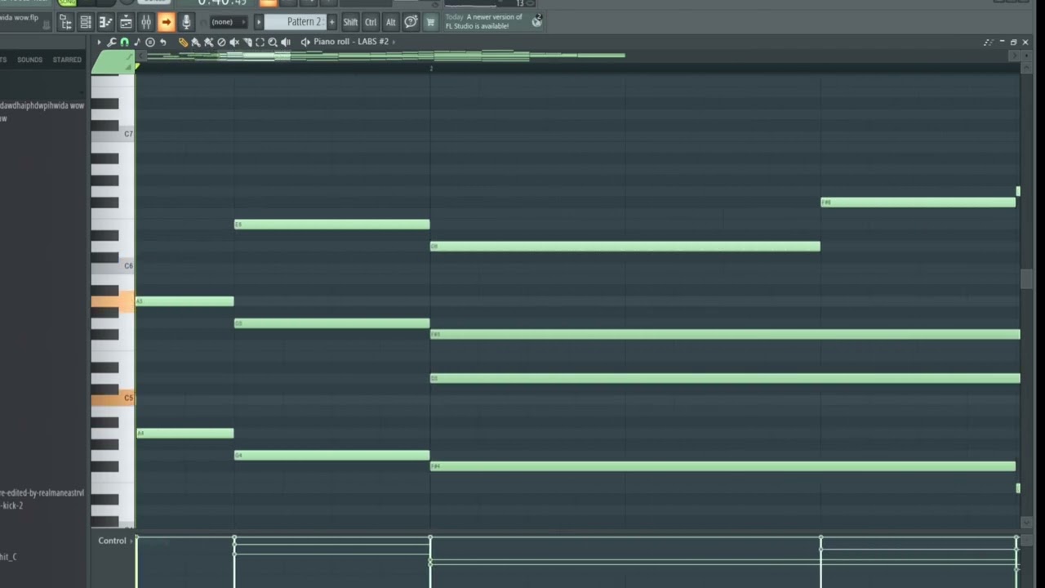Switch to the STARRED browser tab
The image size is (1045, 588).
pyautogui.click(x=67, y=60)
